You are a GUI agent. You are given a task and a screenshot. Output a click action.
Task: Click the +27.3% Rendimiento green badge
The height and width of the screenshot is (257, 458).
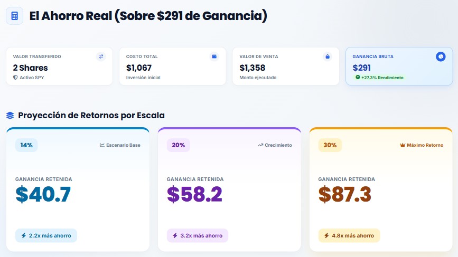[x=379, y=78]
